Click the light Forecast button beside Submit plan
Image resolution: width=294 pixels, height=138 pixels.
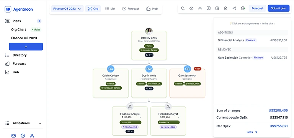257,8
